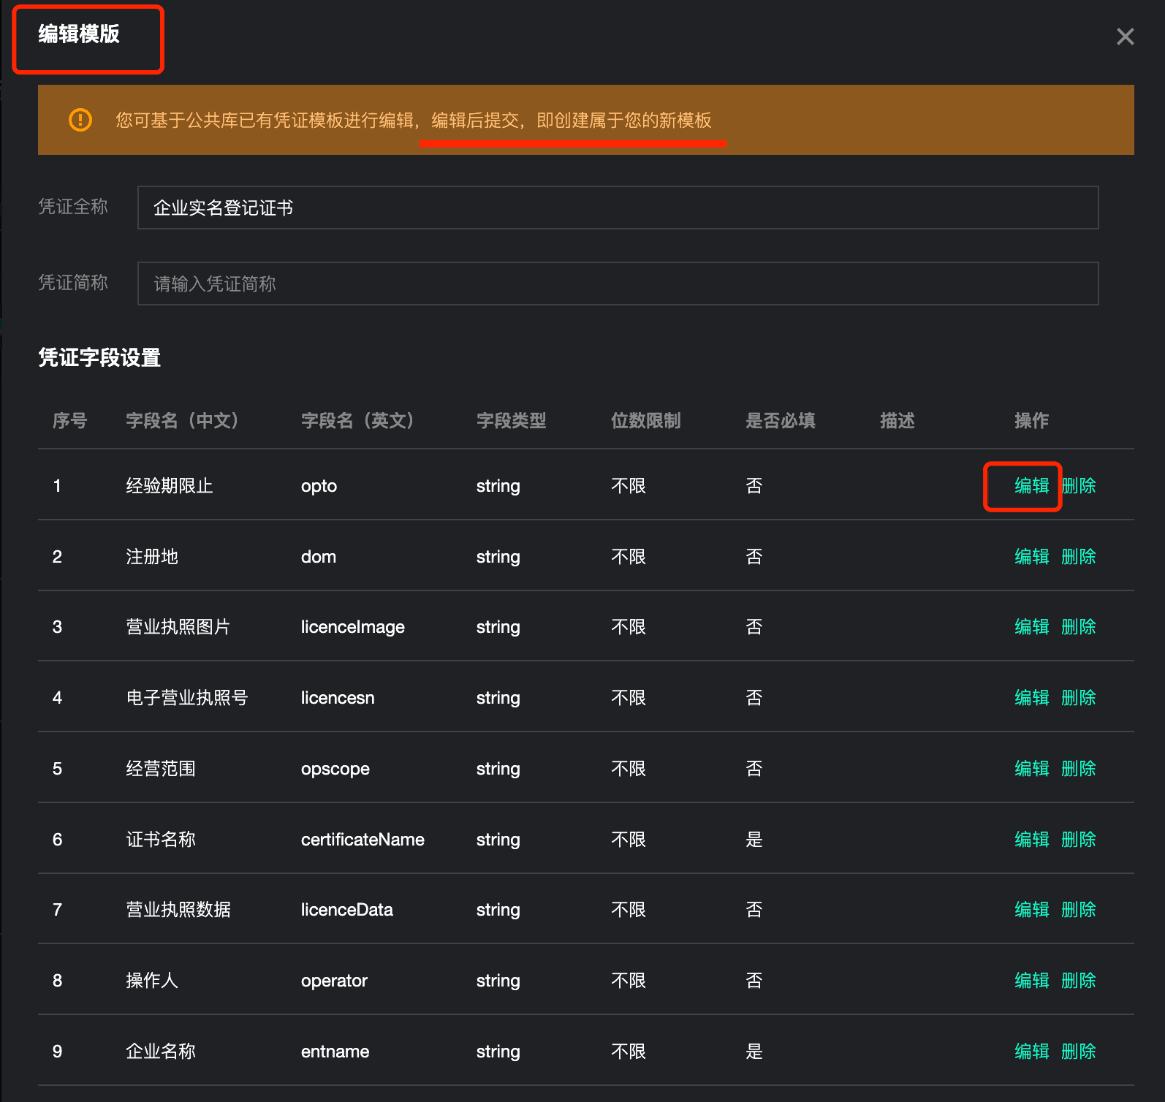Edit the 经验期限止 field row
Viewport: 1165px width, 1102px height.
pyautogui.click(x=1031, y=486)
